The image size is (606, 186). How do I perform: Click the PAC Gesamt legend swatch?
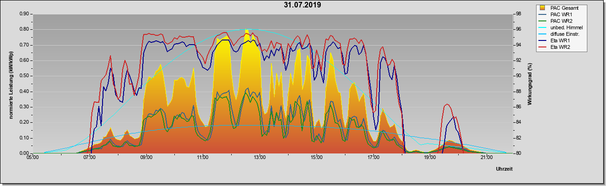coord(543,8)
